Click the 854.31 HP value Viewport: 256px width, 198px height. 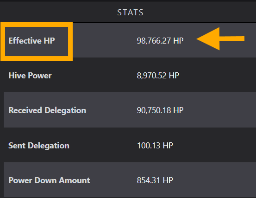pos(155,180)
